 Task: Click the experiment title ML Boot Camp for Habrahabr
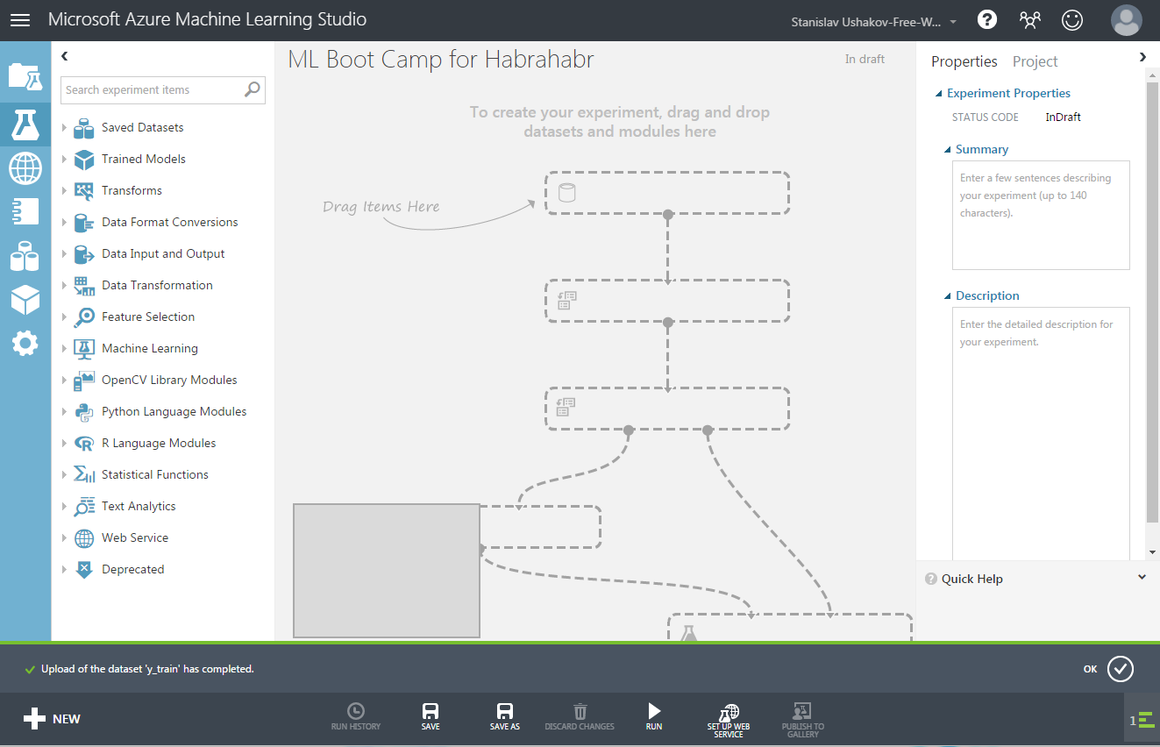[441, 60]
